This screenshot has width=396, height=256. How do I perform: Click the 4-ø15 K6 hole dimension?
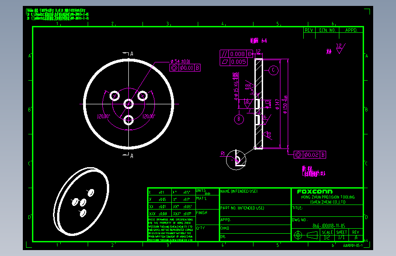236,86
